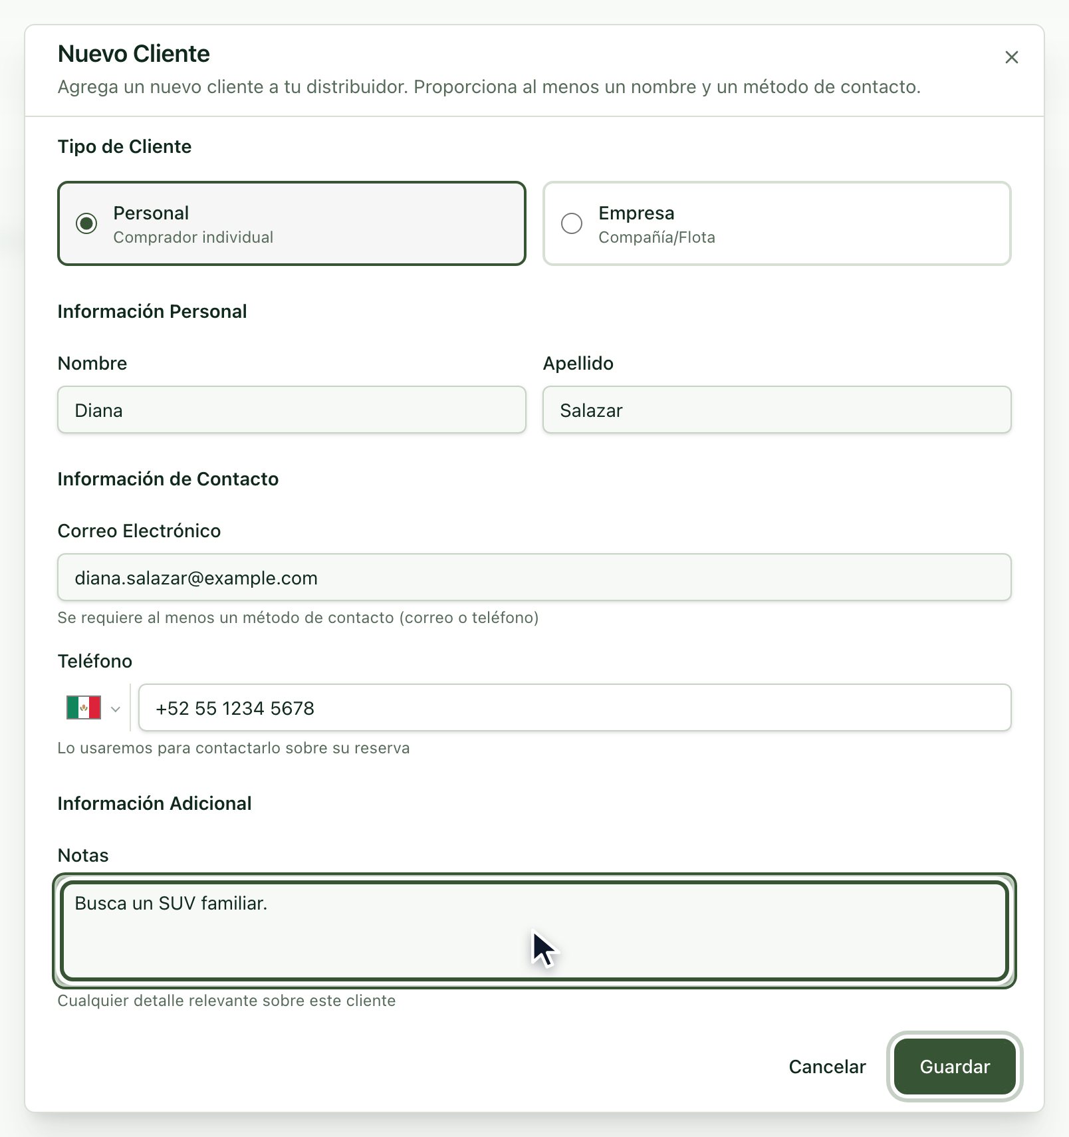Focus the Correo Electrónico field
1069x1137 pixels.
click(534, 577)
